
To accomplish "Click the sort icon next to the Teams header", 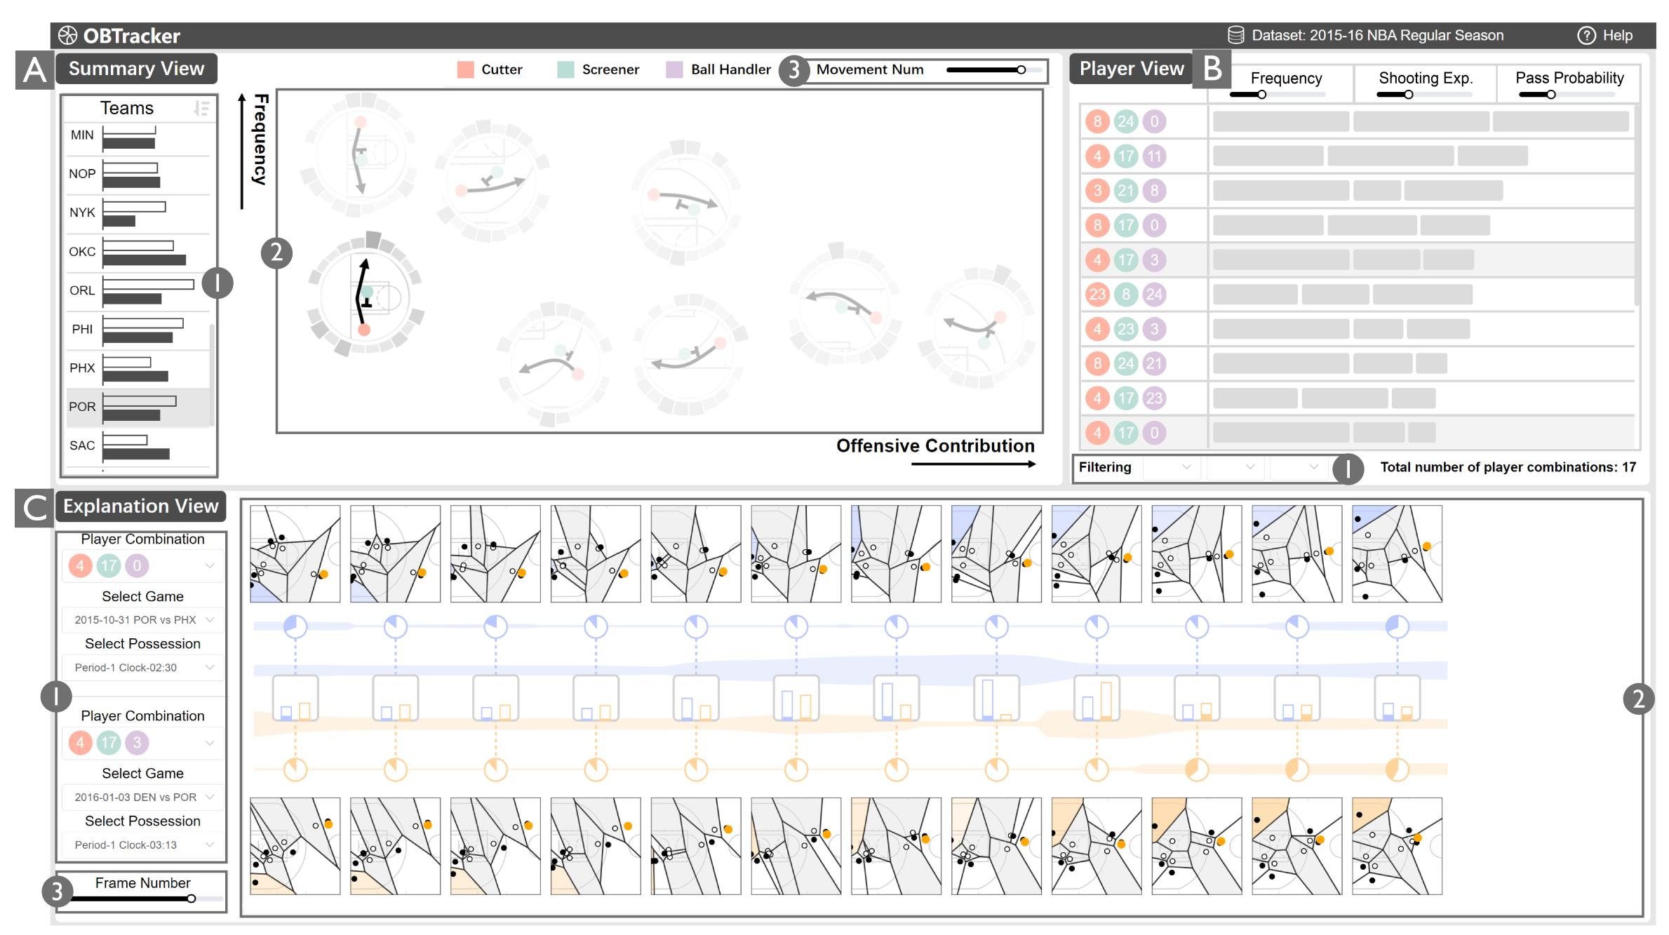I will pyautogui.click(x=201, y=107).
